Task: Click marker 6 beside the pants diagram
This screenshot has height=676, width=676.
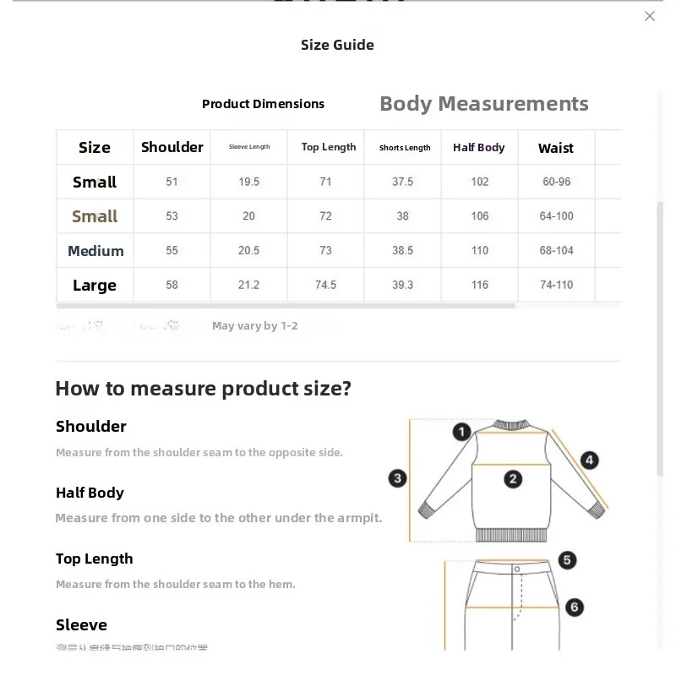Action: (575, 607)
